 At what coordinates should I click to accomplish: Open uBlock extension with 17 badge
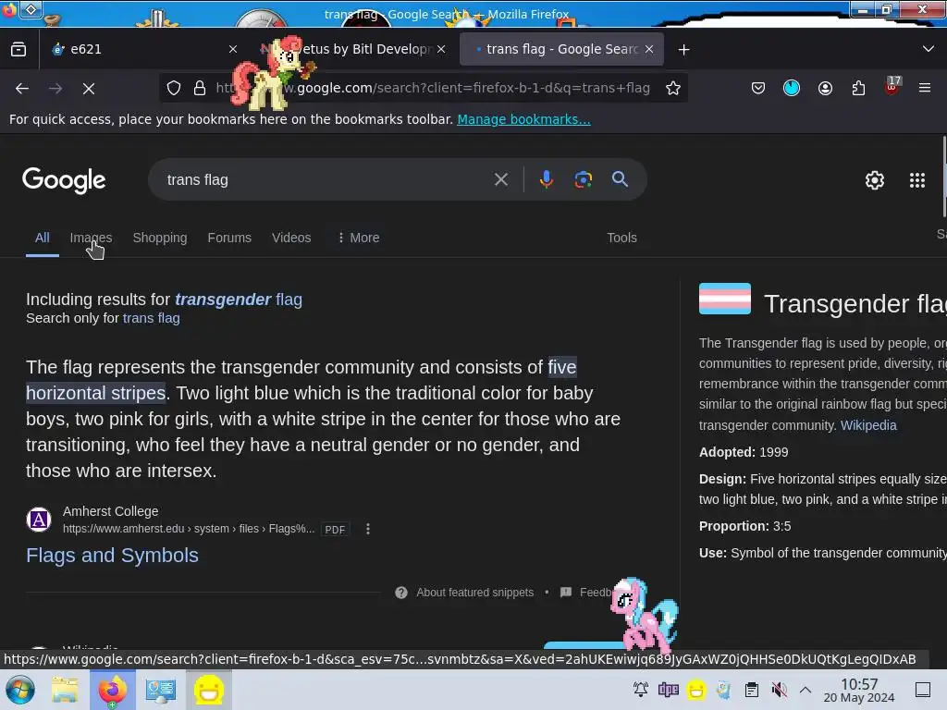[892, 86]
